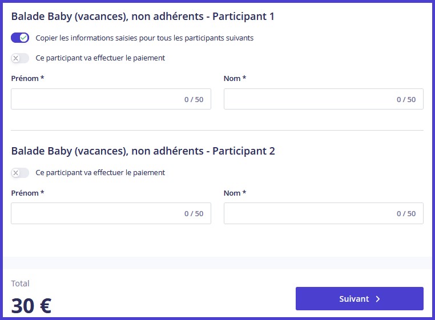Click the chevron arrow inside Suivant button
Viewport: 435px width, 320px height.
[x=378, y=299]
